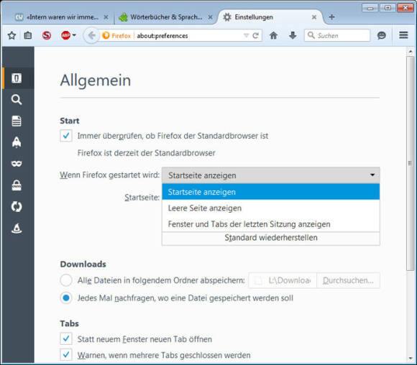The height and width of the screenshot is (365, 417).
Task: Open the Applications rocket icon pane
Action: click(17, 142)
